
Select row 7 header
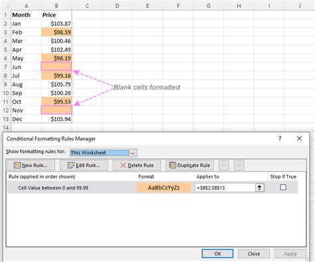(x=5, y=67)
